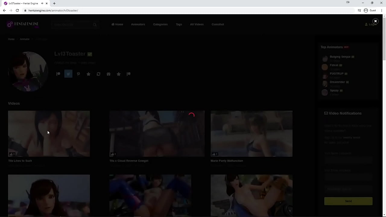
Task: Click the star favorite icon next to Pinterest
Action: 88,74
